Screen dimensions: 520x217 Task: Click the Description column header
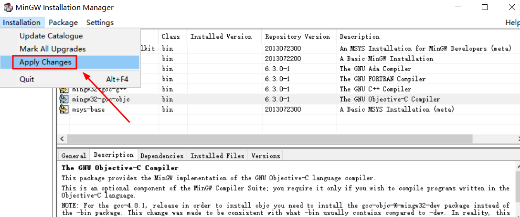pyautogui.click(x=428, y=36)
